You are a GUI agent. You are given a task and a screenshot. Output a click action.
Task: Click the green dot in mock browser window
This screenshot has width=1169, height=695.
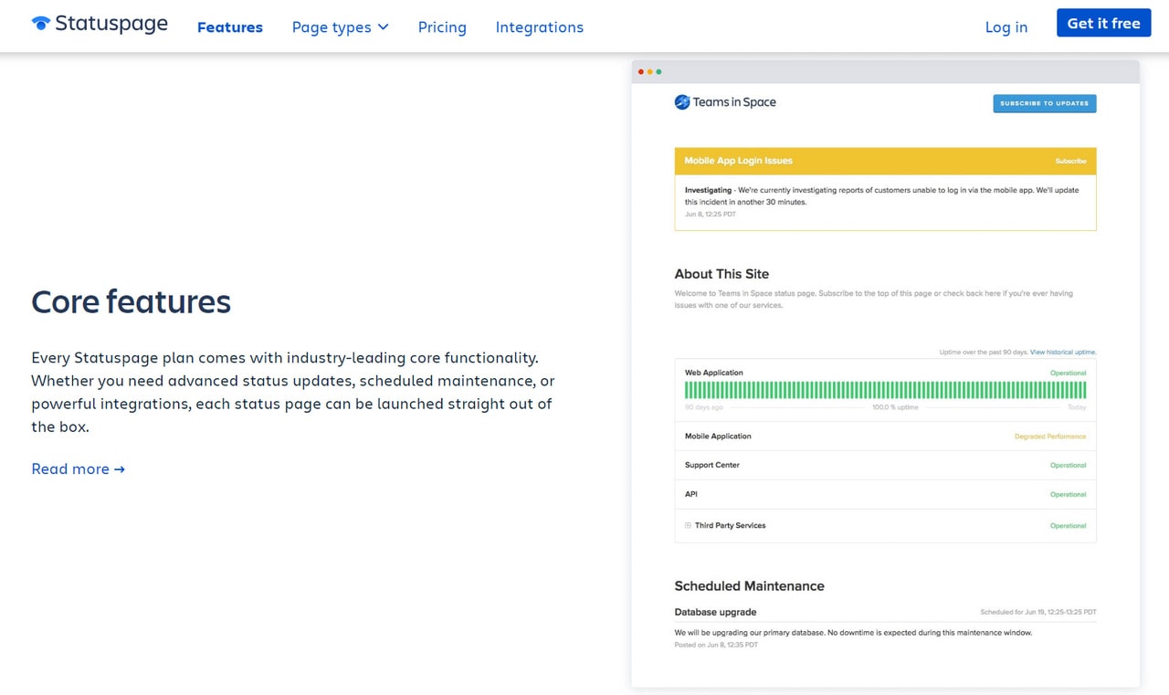[658, 71]
